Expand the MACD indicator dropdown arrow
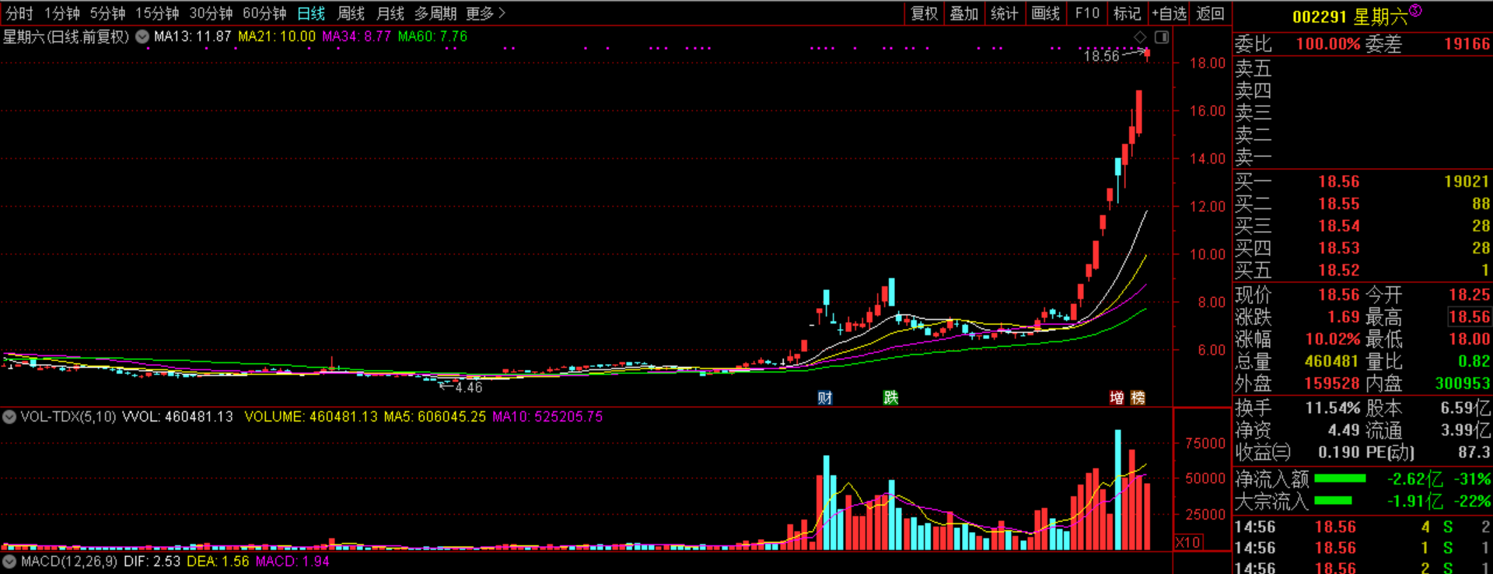 click(9, 562)
